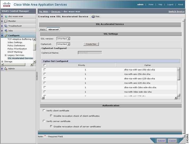The height and width of the screenshot is (144, 189).
Task: Collapse the Configure menu arrow
Action: 2,35
